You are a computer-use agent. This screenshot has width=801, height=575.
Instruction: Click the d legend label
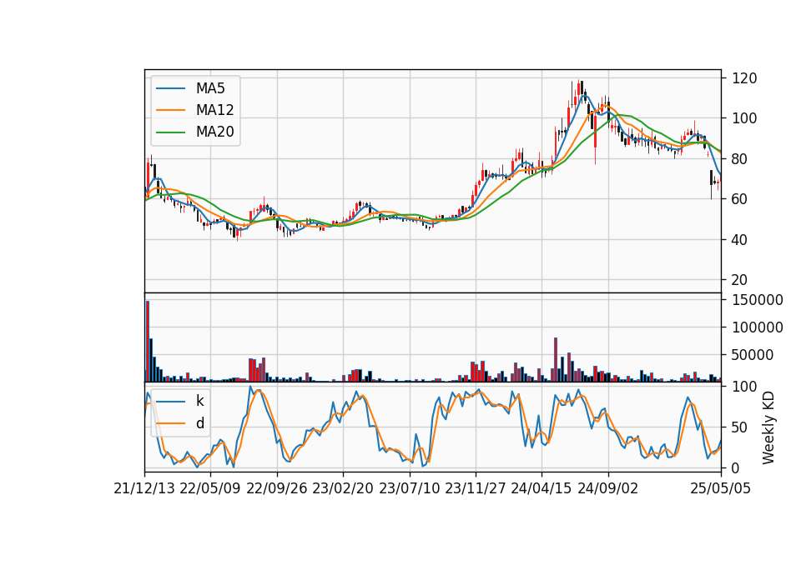tap(199, 423)
